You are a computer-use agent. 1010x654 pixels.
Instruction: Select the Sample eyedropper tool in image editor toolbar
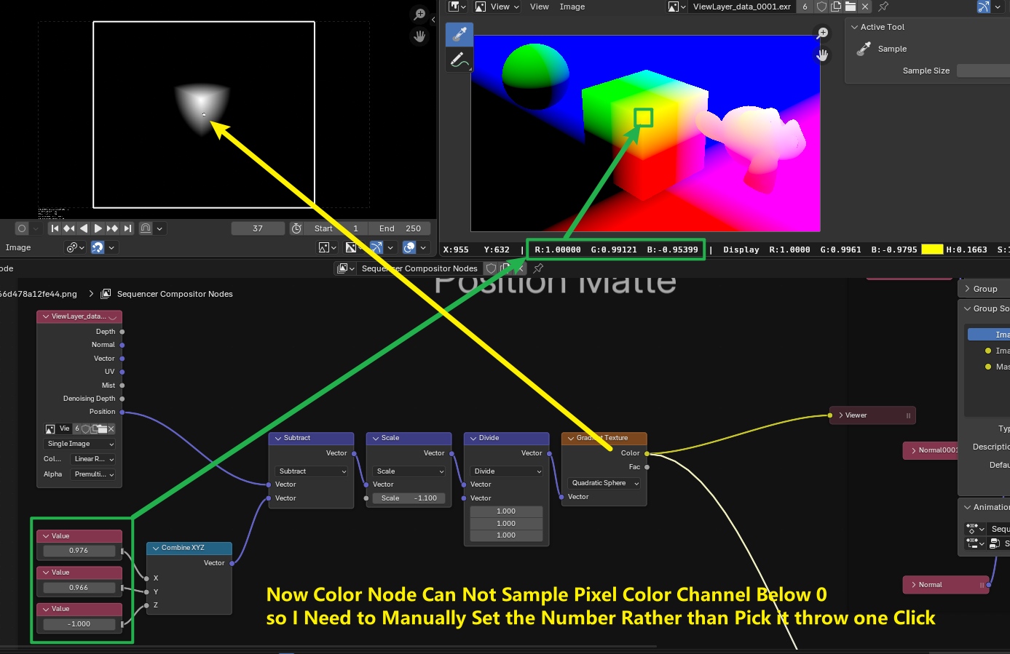459,33
